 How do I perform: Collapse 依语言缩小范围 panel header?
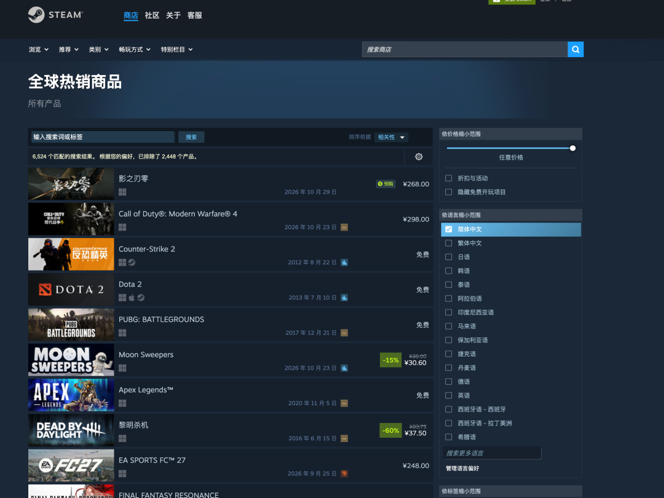coord(510,215)
